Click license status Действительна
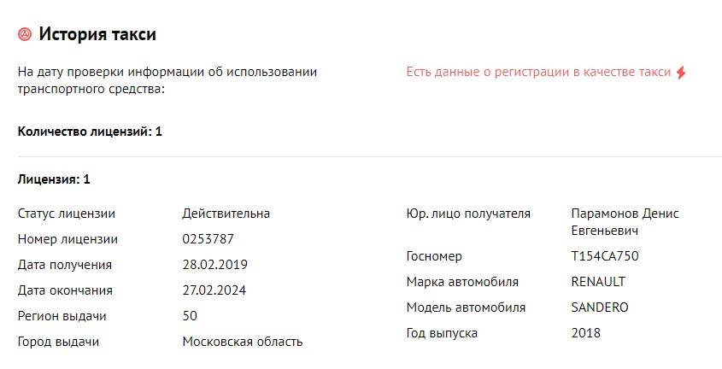The height and width of the screenshot is (369, 722). (x=226, y=214)
